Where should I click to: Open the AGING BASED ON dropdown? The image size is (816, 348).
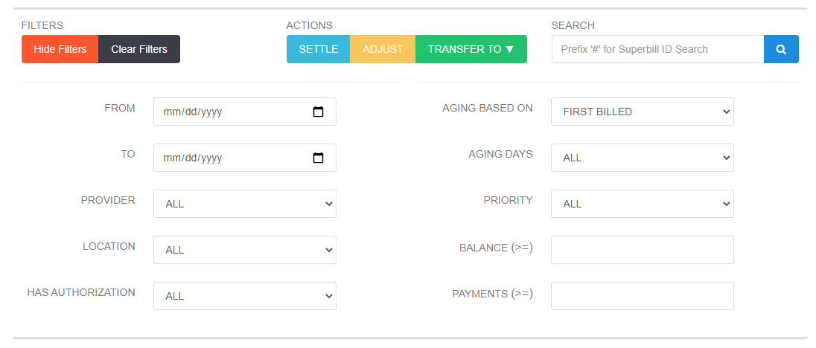[643, 112]
